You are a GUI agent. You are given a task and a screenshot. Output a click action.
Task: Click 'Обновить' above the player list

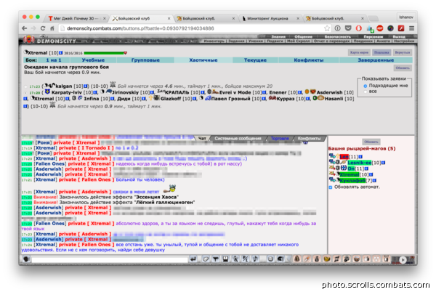click(371, 142)
